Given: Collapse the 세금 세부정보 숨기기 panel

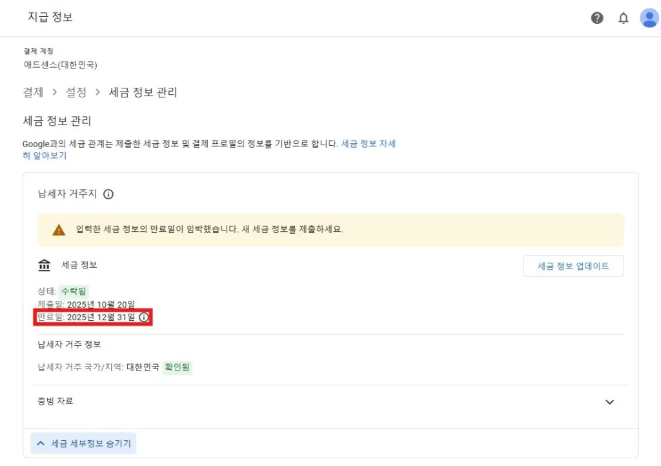Looking at the screenshot, I should pos(83,443).
